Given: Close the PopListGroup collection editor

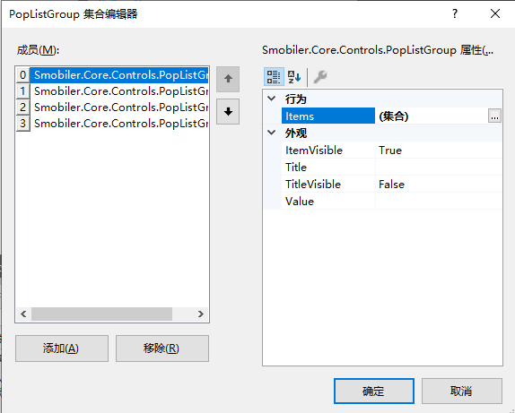Looking at the screenshot, I should coord(495,13).
